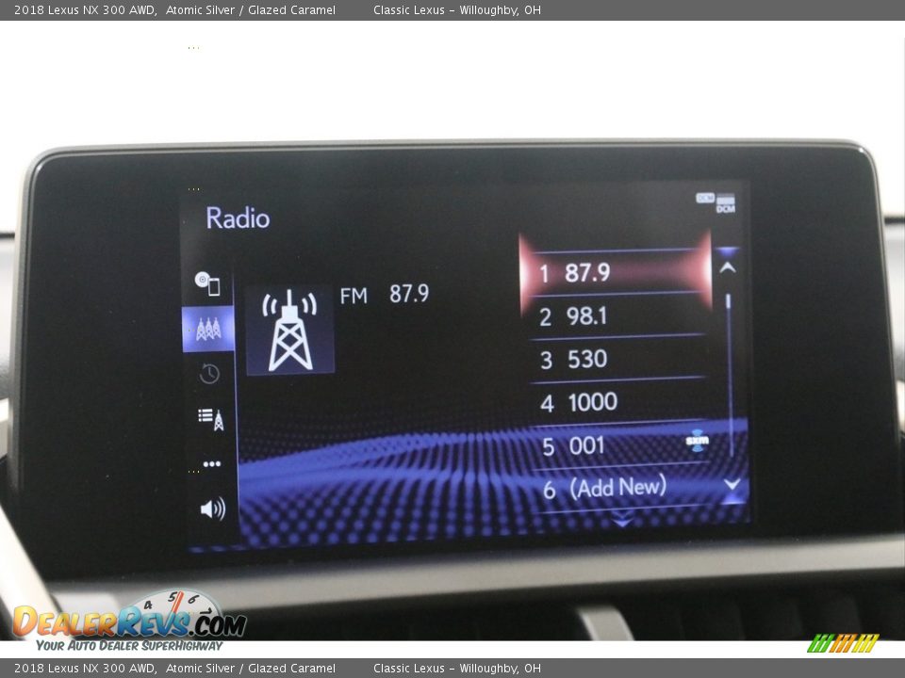Open the station list icon
Image resolution: width=905 pixels, height=678 pixels.
[x=210, y=418]
